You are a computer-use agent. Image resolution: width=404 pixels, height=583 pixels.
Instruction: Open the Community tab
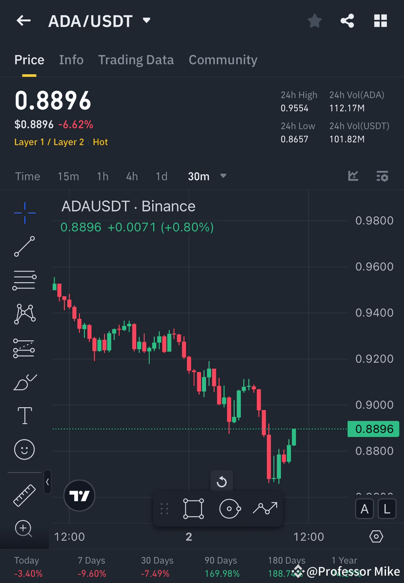223,60
